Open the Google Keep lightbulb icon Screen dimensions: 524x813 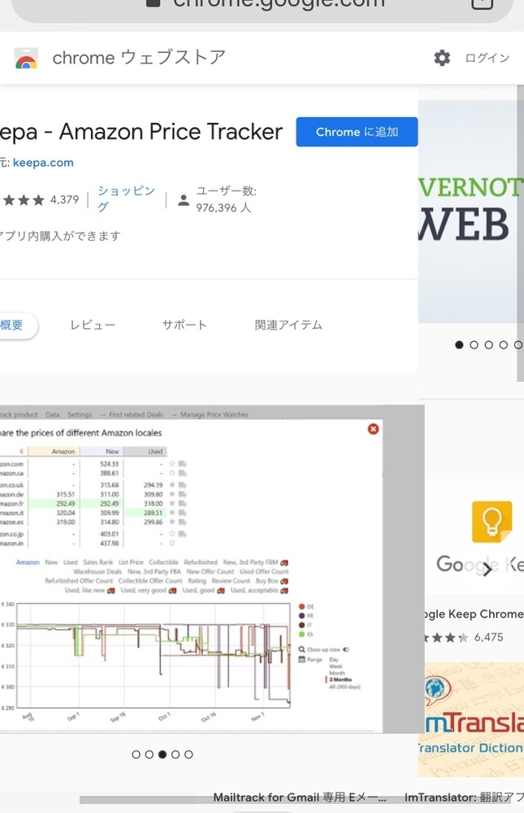[492, 522]
